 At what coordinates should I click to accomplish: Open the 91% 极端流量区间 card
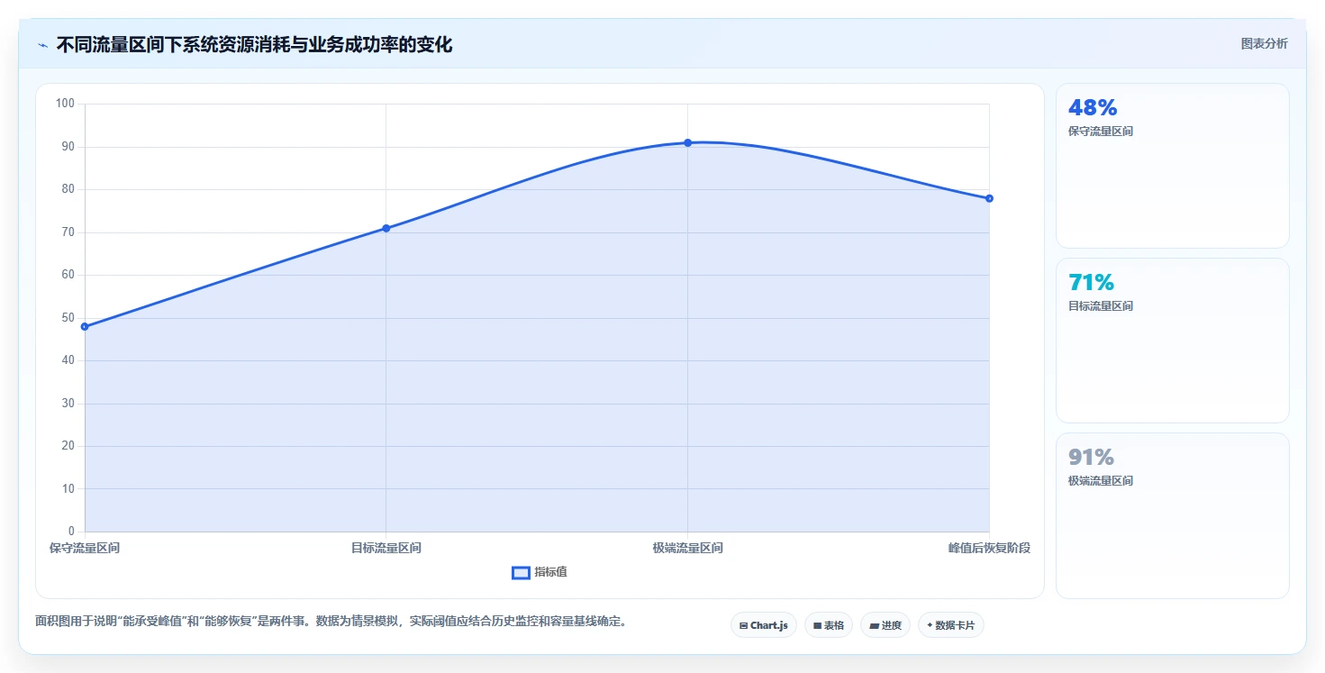(x=1172, y=515)
